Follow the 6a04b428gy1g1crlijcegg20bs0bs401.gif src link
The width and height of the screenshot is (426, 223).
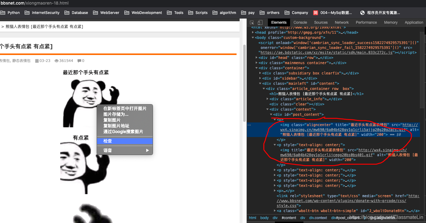(x=344, y=153)
